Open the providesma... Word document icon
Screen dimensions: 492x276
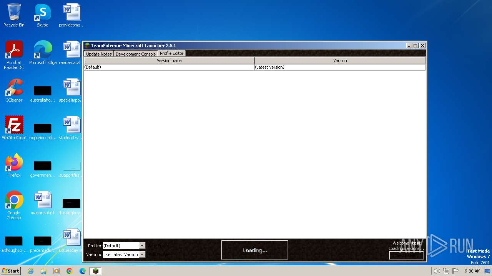(x=71, y=15)
